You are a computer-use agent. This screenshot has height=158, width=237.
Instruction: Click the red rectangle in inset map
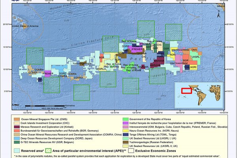pos(186,90)
